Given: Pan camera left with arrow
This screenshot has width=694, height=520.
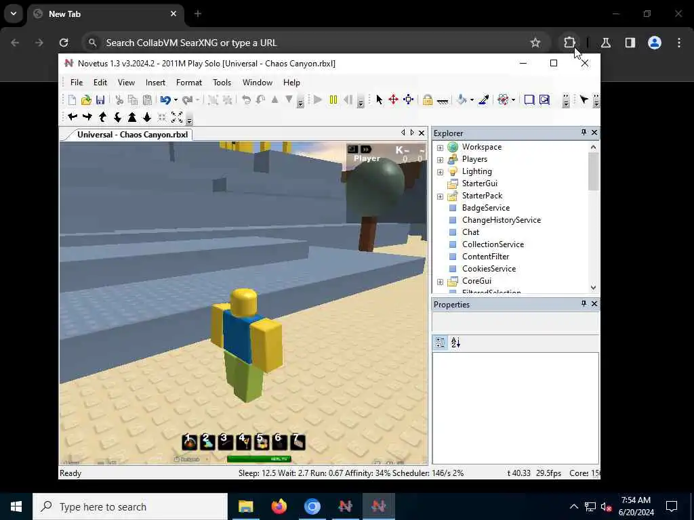Looking at the screenshot, I should (73, 117).
